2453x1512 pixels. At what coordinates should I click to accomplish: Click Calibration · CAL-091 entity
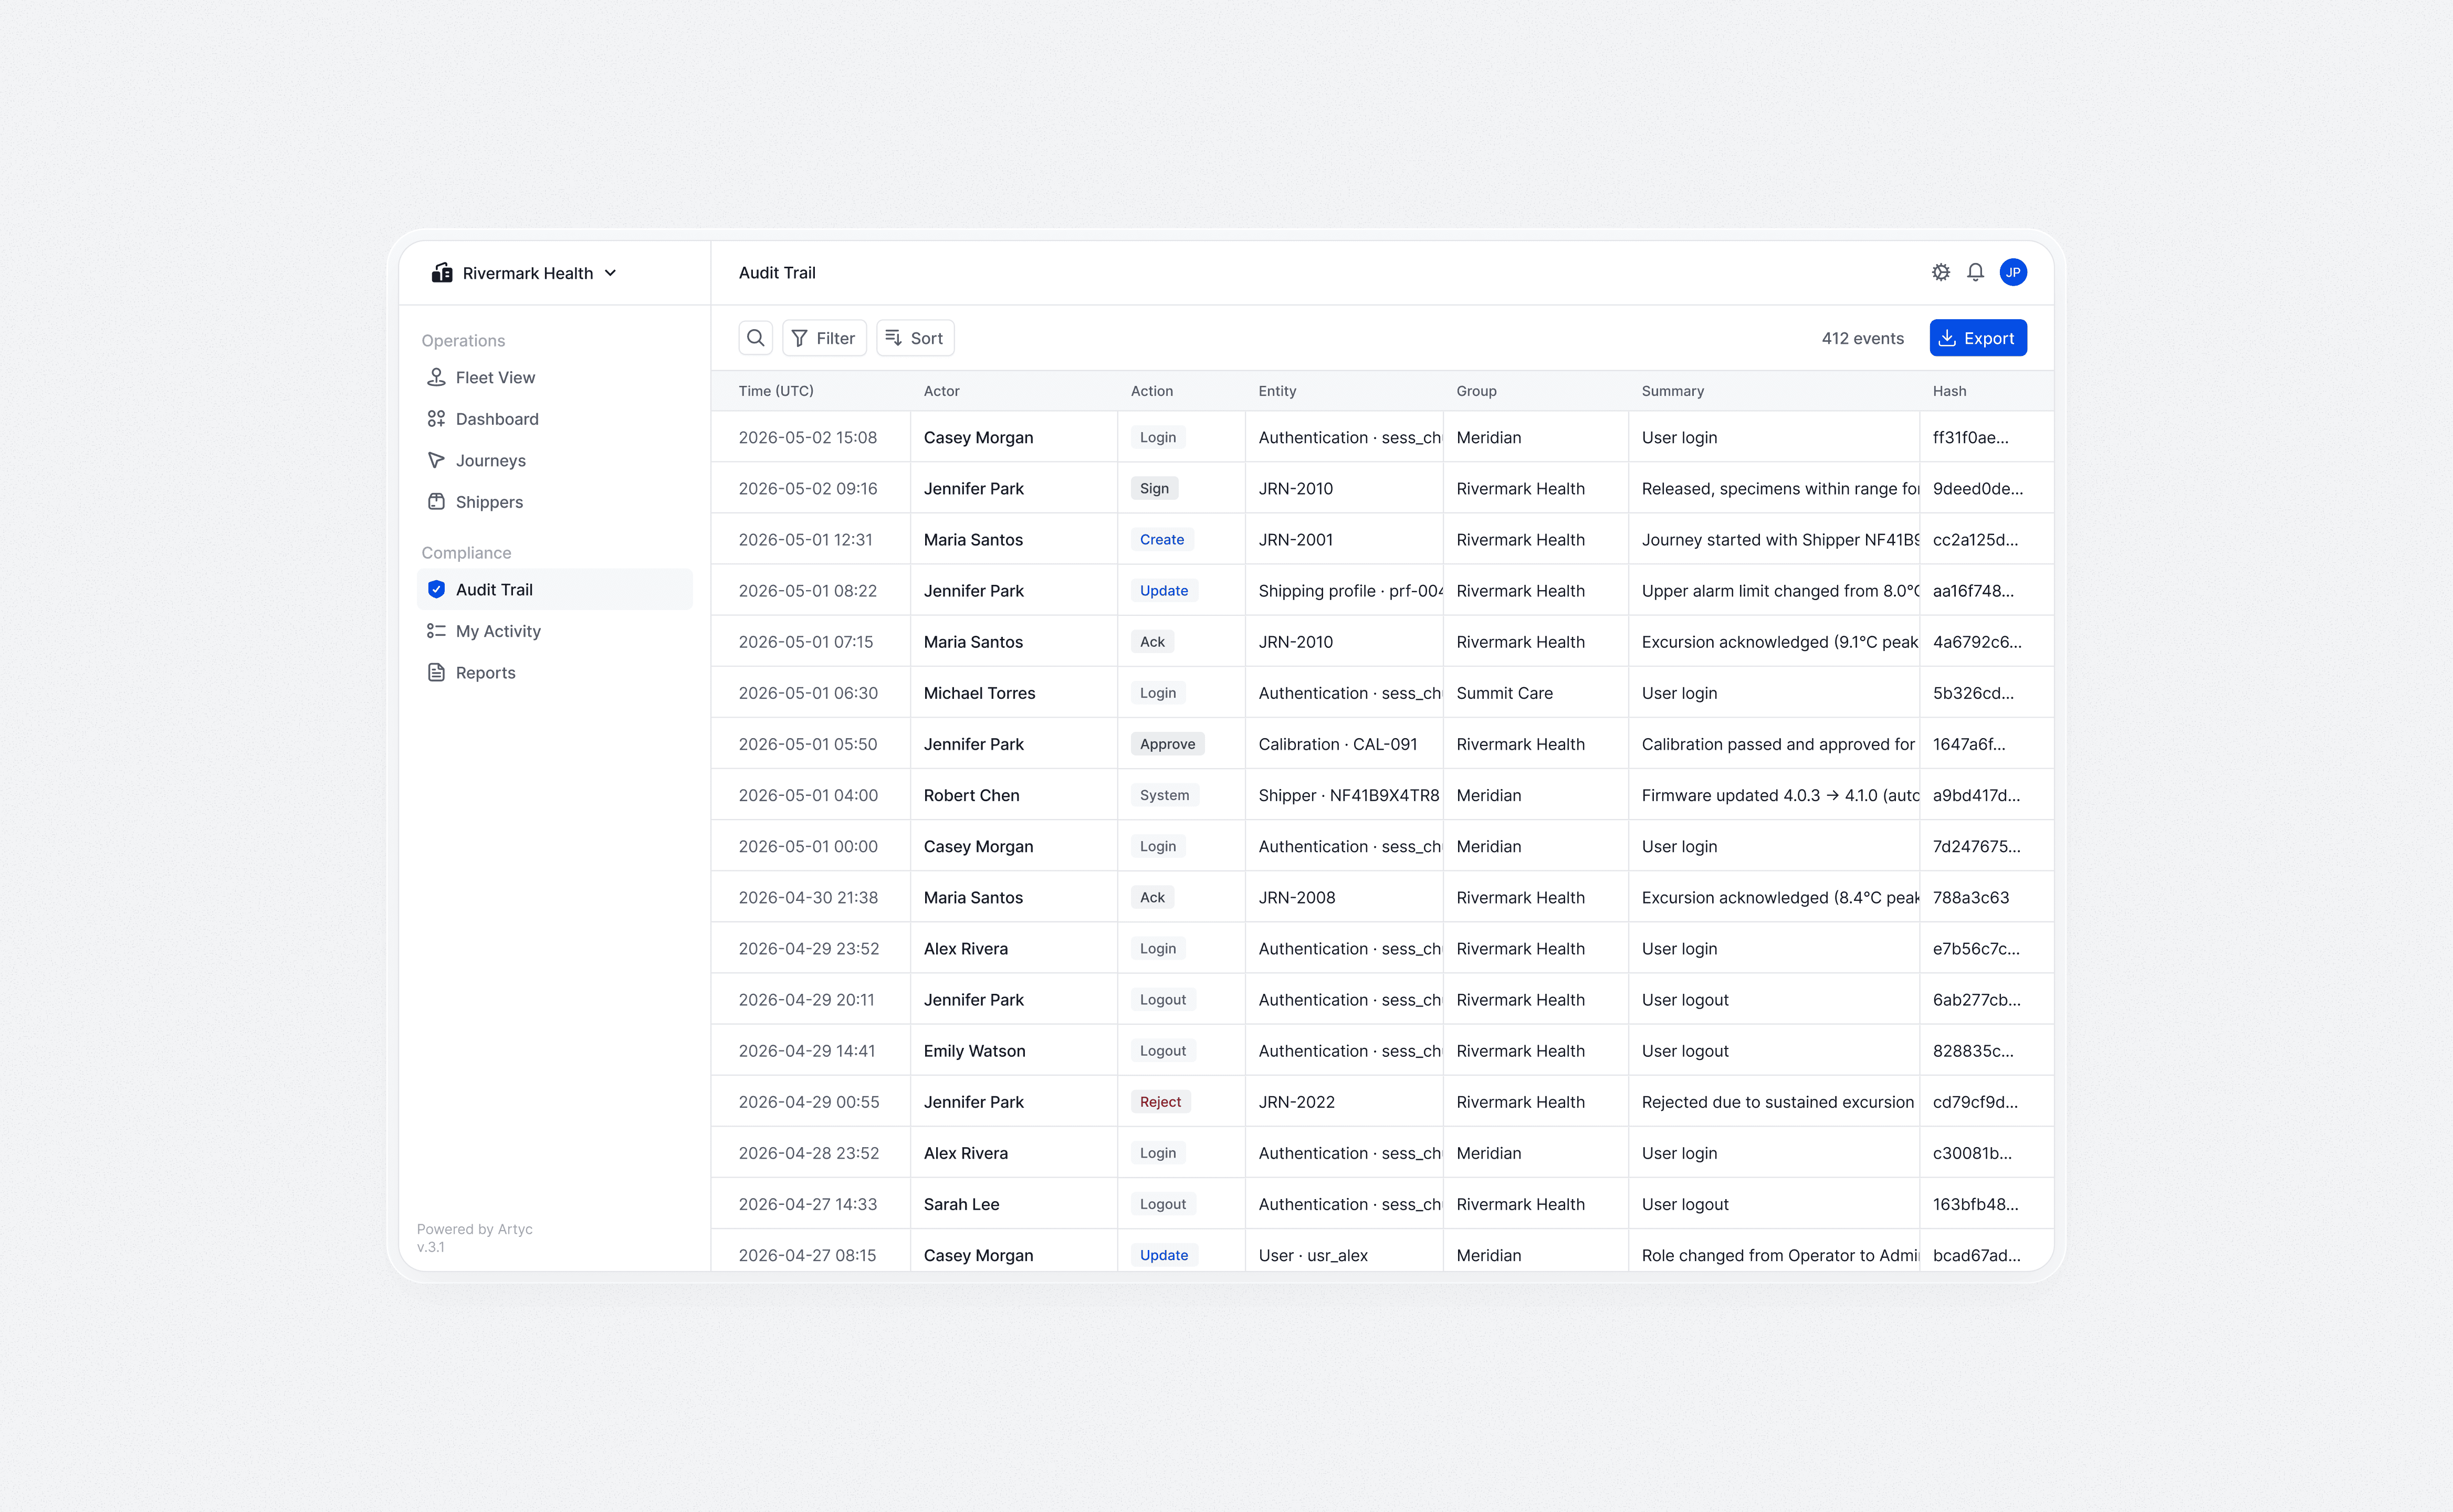1338,744
